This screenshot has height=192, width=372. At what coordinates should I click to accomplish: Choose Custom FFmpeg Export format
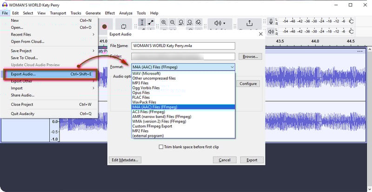tap(183, 126)
